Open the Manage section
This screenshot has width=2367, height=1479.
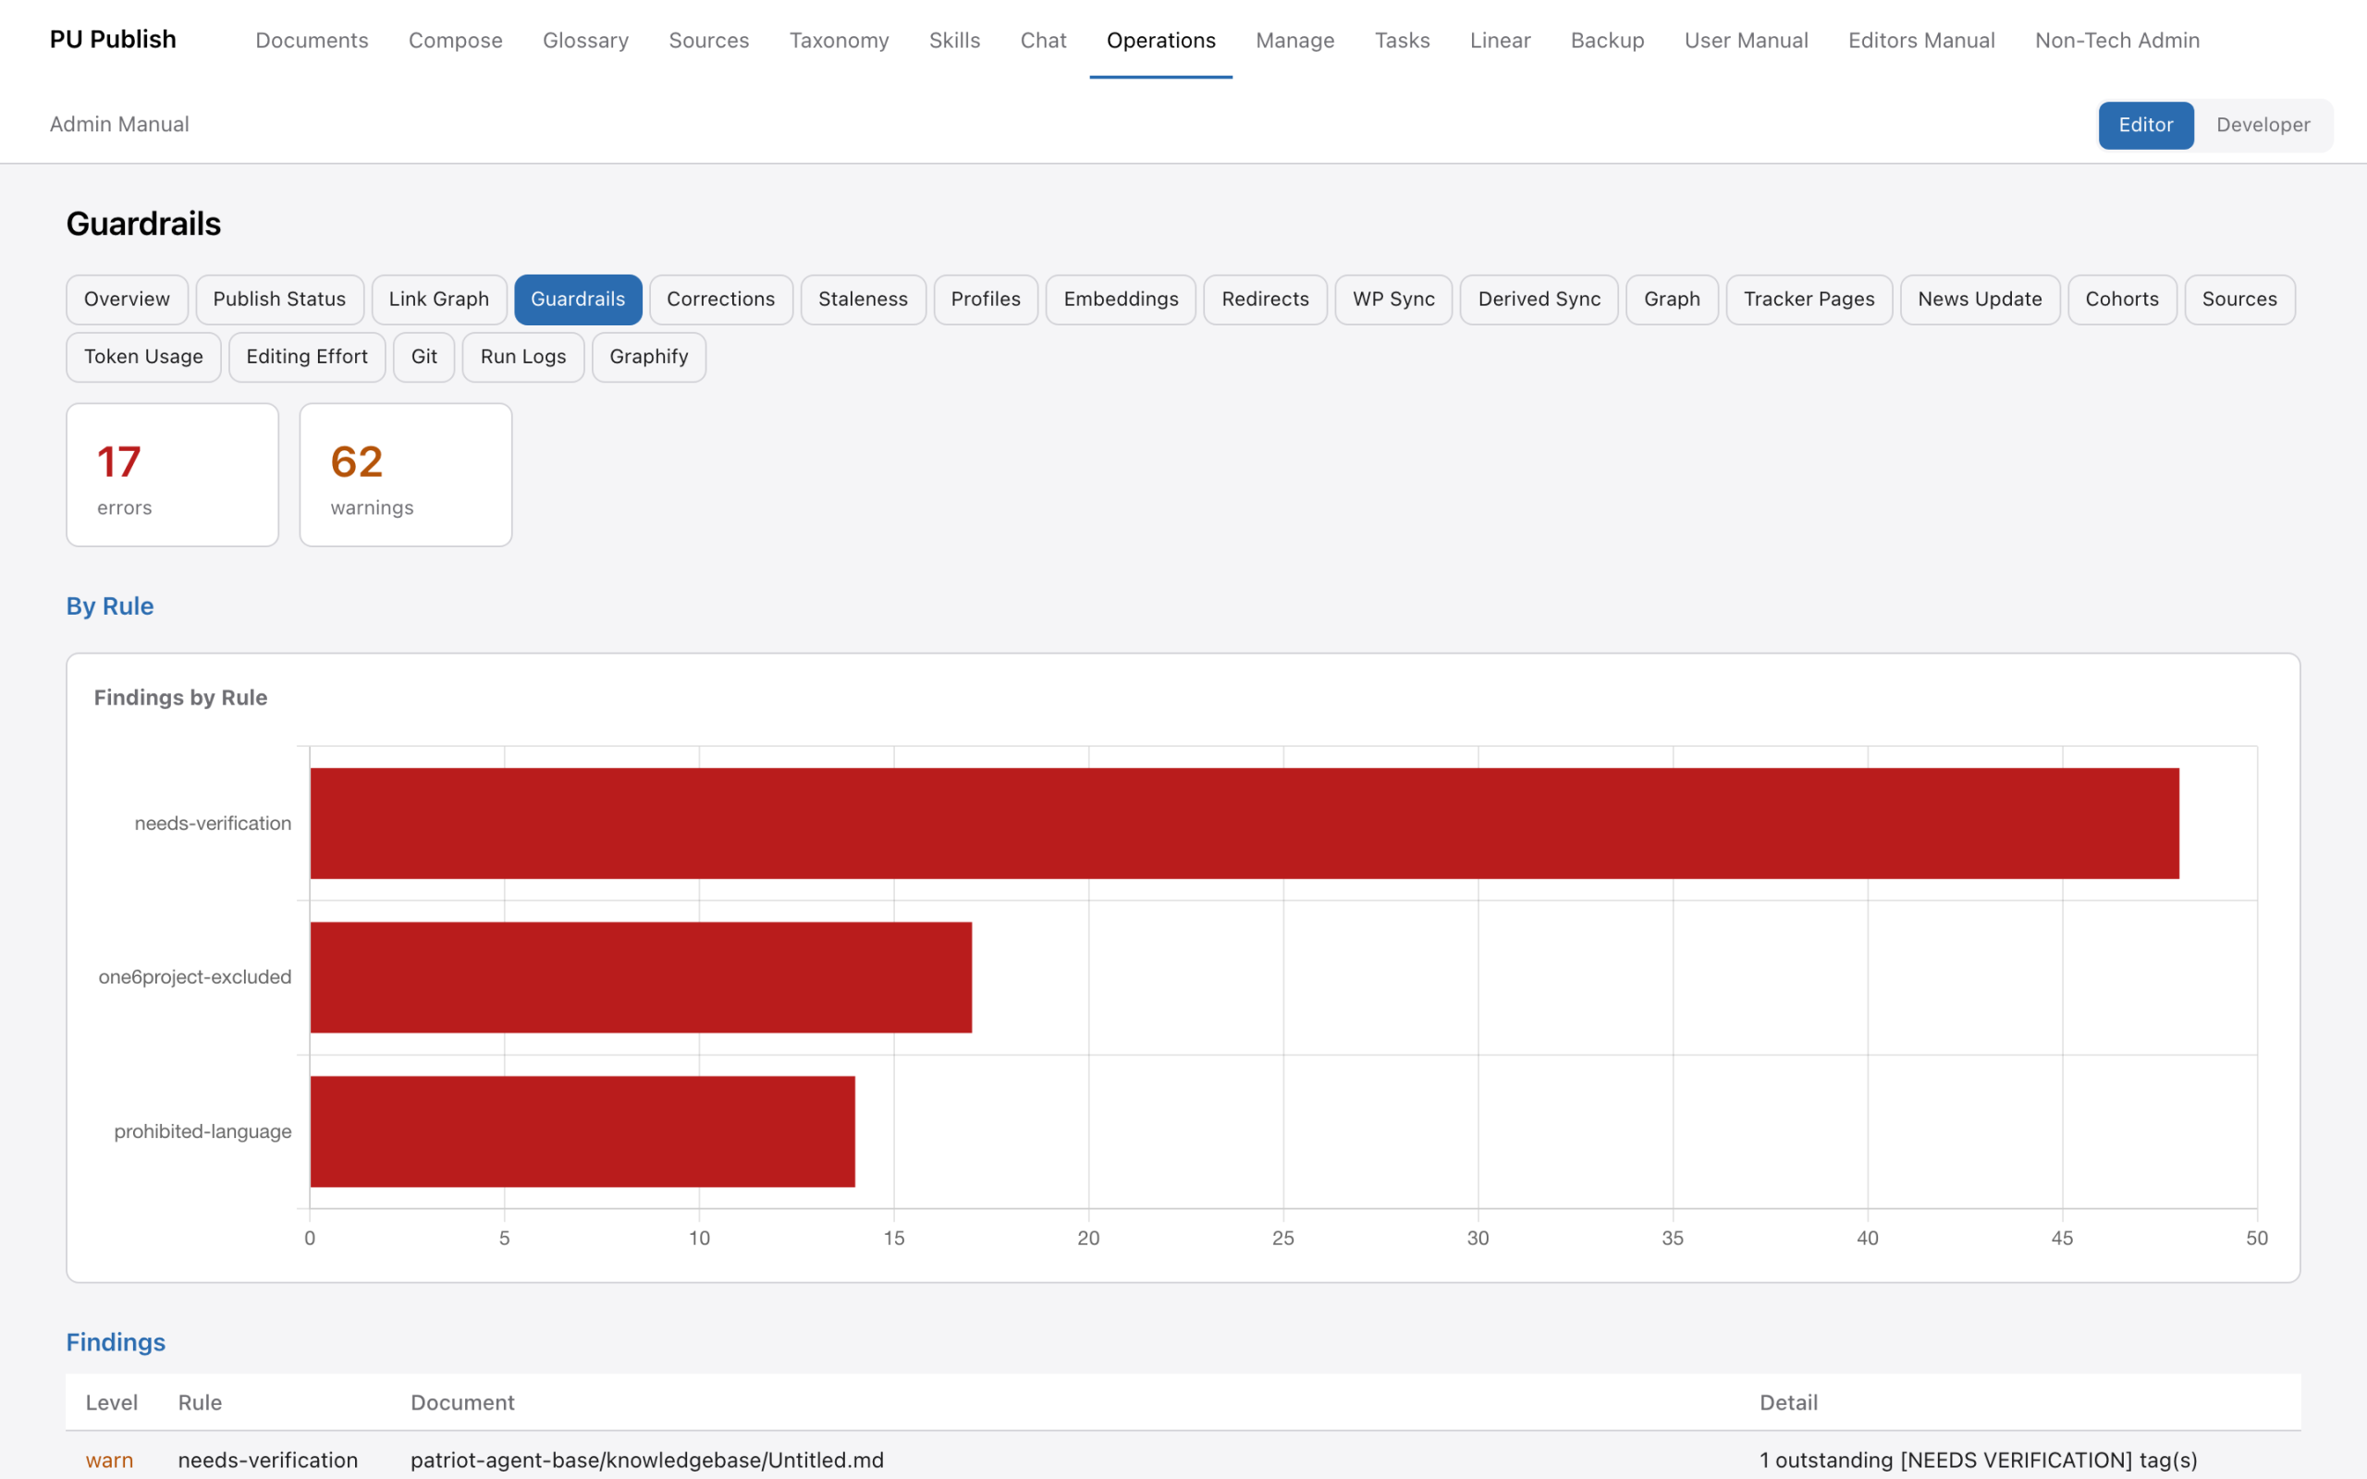1295,40
